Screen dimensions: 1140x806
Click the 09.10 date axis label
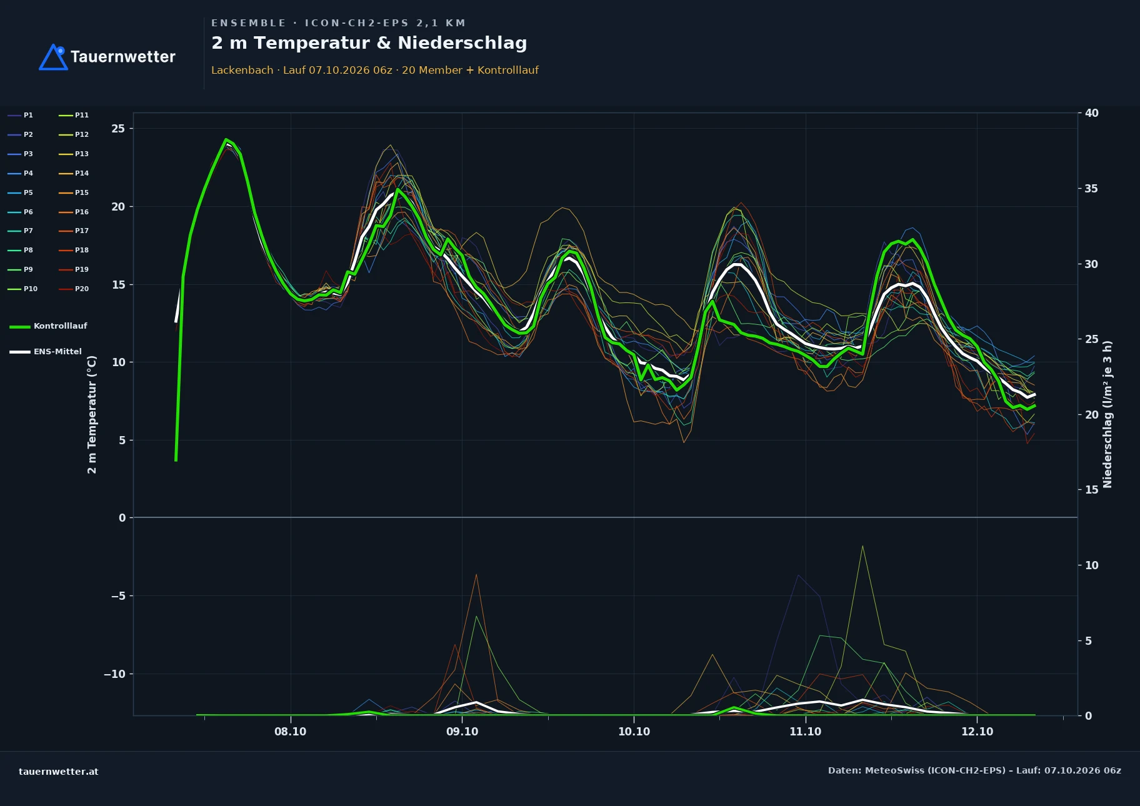pos(462,732)
